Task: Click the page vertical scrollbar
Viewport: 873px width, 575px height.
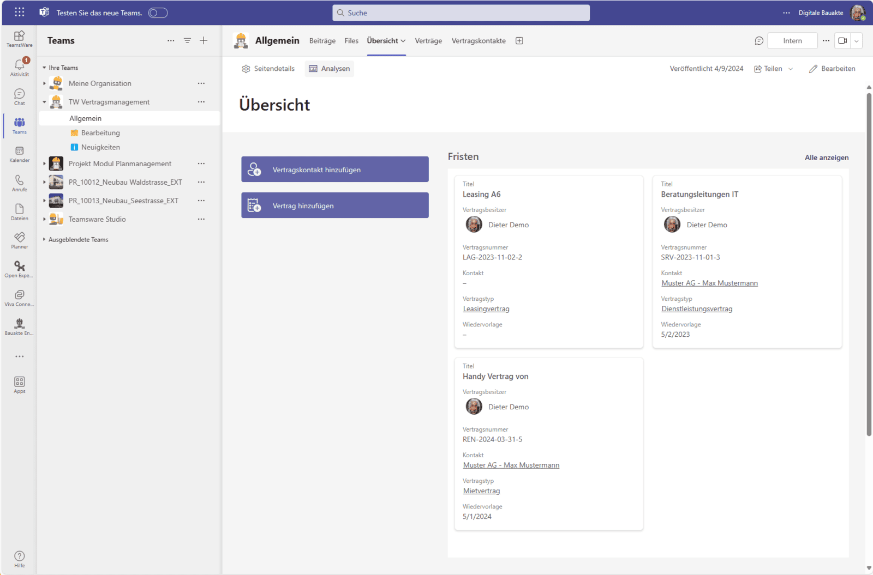Action: tap(869, 262)
